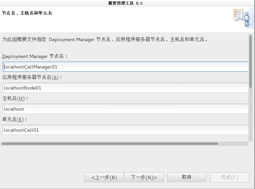Click the 单元名(E) label
Image resolution: width=255 pixels, height=189 pixels.
point(14,120)
